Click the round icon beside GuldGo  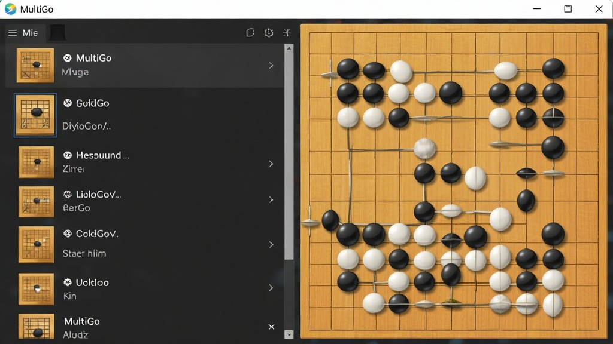pyautogui.click(x=68, y=103)
